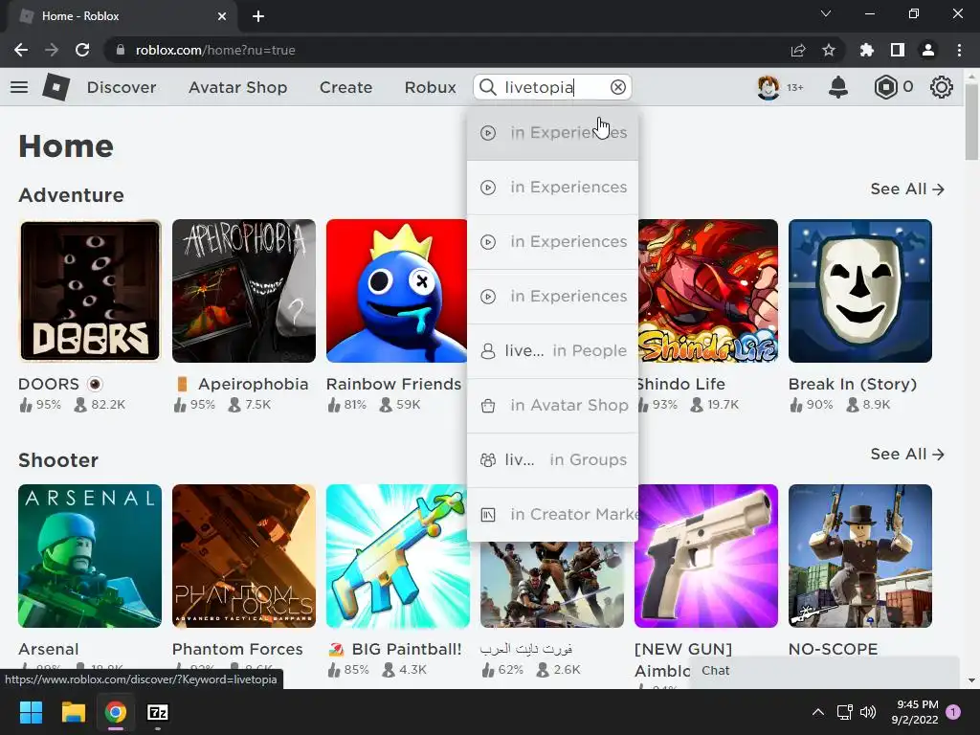The height and width of the screenshot is (735, 980).
Task: Click the page vertical scrollbar
Action: [970, 122]
